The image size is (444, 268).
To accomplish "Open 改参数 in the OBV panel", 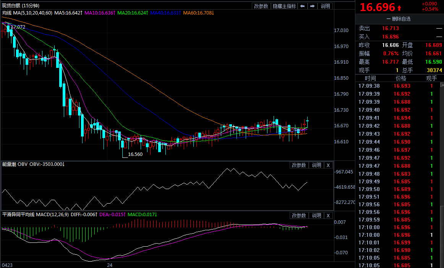I will pyautogui.click(x=299, y=165).
